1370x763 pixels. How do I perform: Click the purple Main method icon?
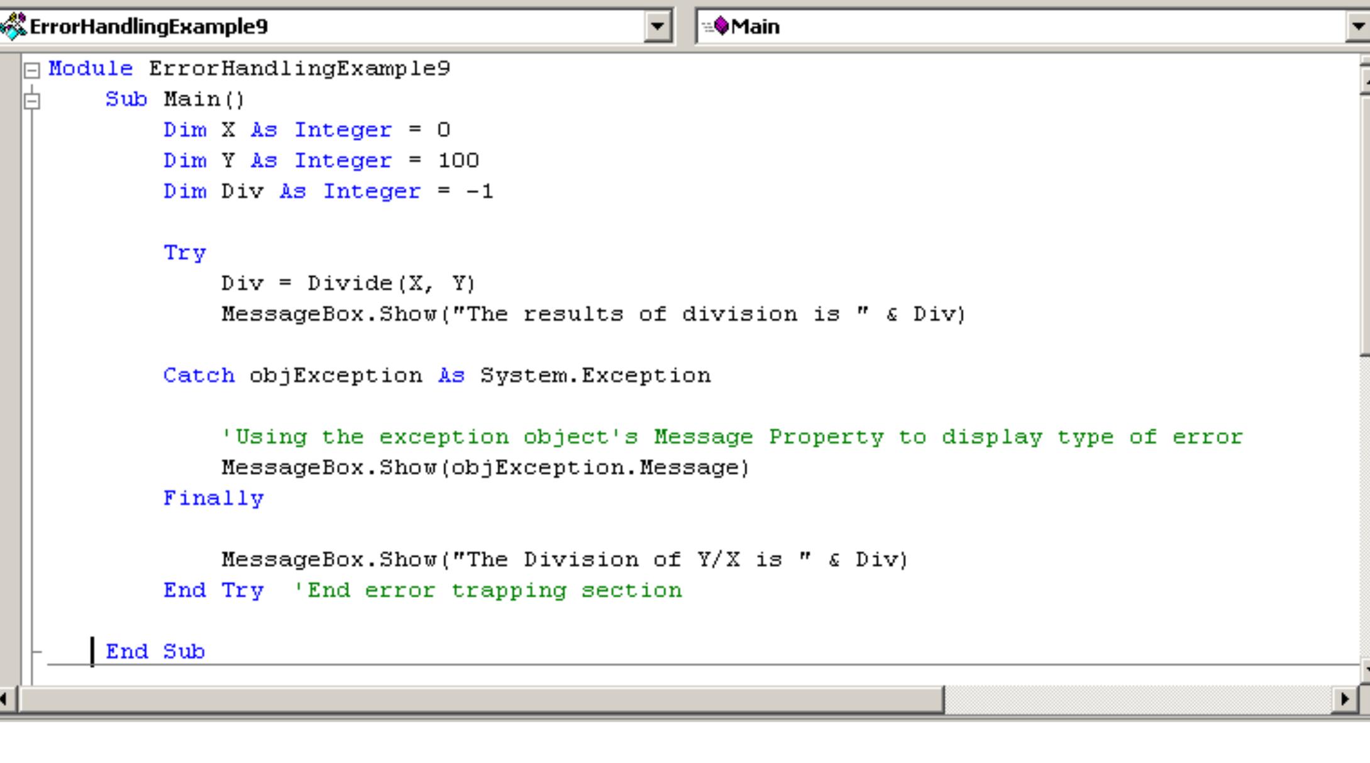point(721,26)
